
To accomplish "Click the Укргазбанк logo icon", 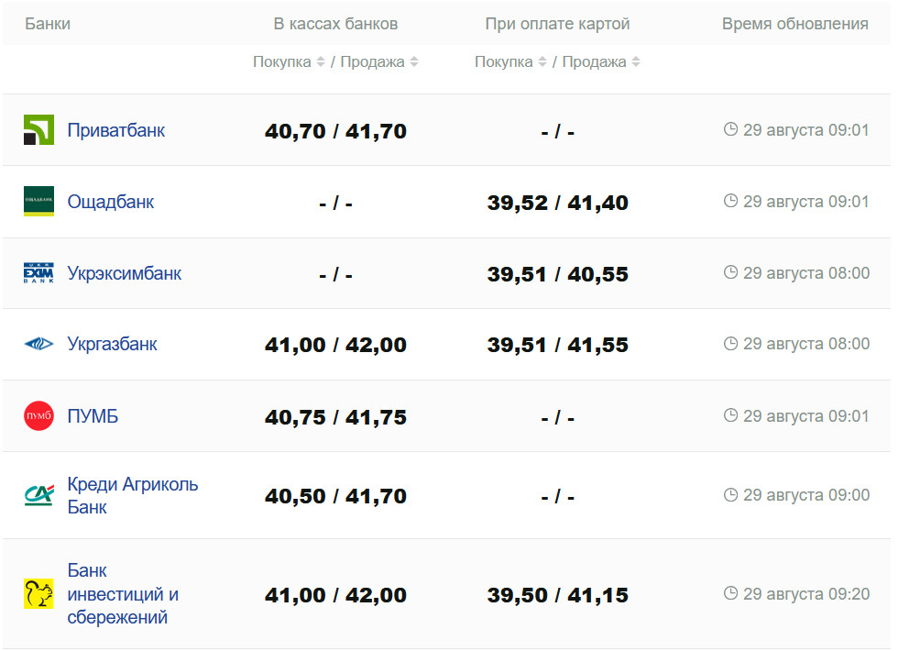I will point(38,345).
